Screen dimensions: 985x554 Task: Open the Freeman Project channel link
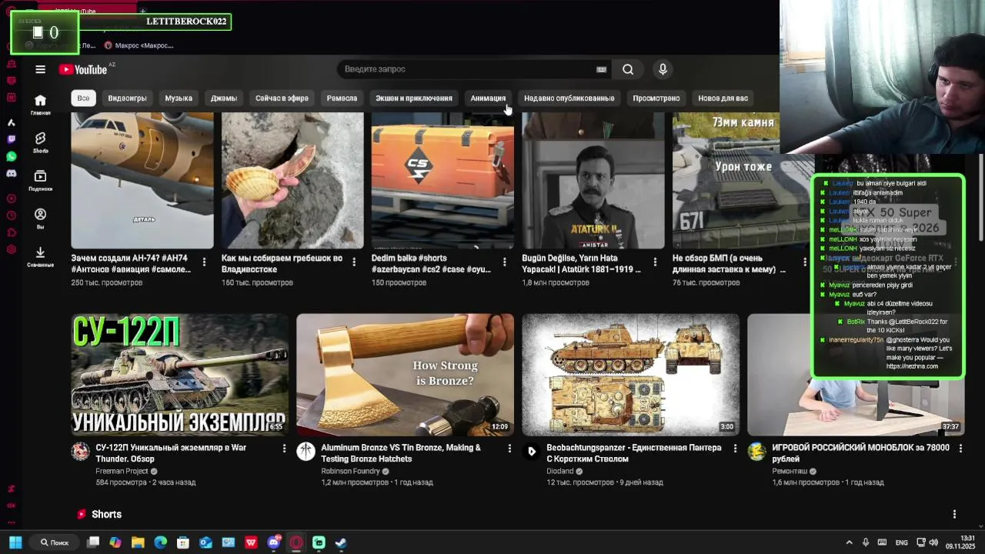coord(122,471)
